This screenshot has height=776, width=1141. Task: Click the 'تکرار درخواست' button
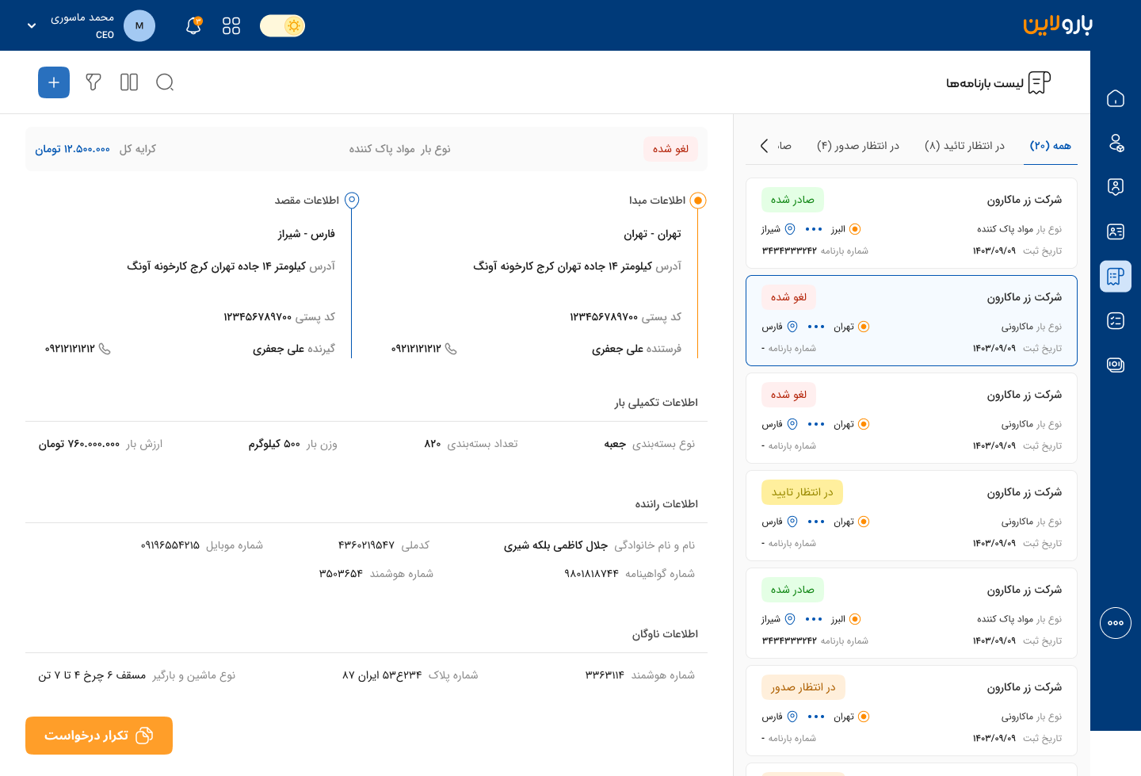point(99,736)
